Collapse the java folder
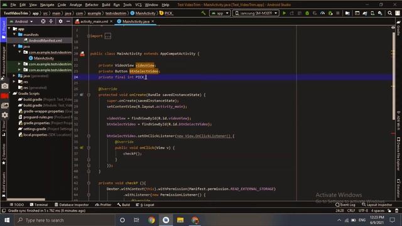 14,46
